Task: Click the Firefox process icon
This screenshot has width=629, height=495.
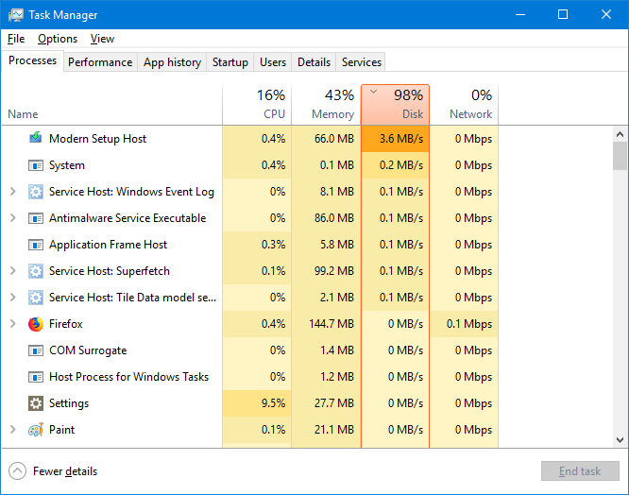Action: tap(36, 324)
